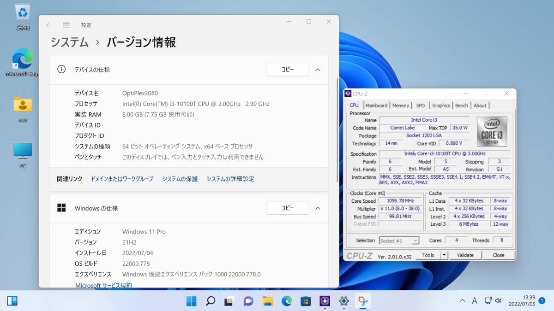Click the Package value Socket 1200 LGA
This screenshot has width=554, height=311.
tap(424, 135)
